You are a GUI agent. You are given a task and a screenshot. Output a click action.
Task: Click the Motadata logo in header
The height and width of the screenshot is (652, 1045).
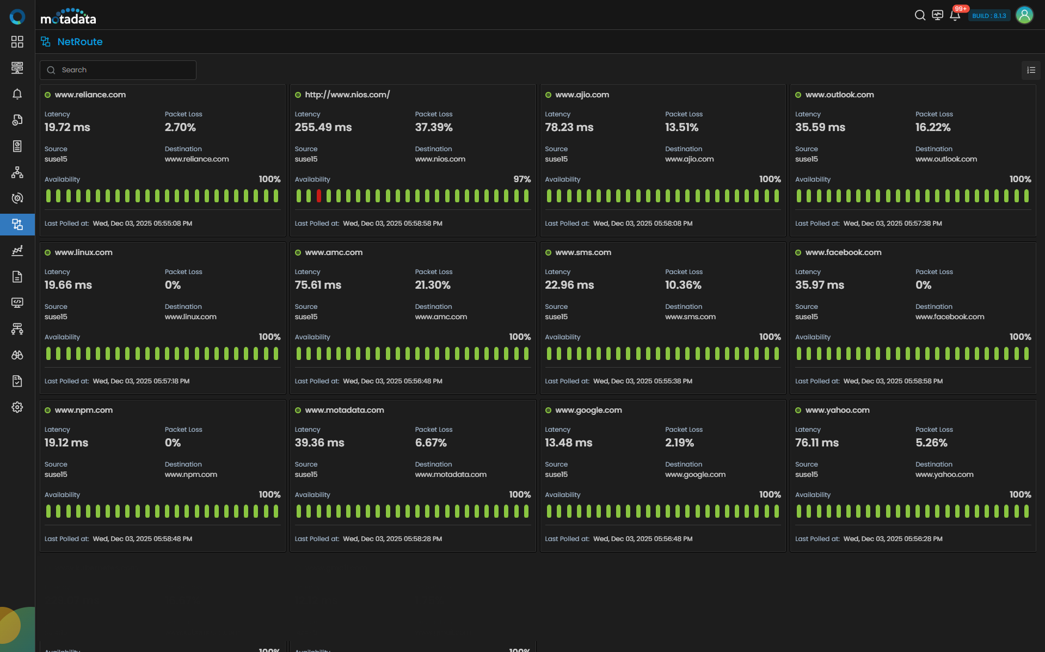(x=69, y=17)
